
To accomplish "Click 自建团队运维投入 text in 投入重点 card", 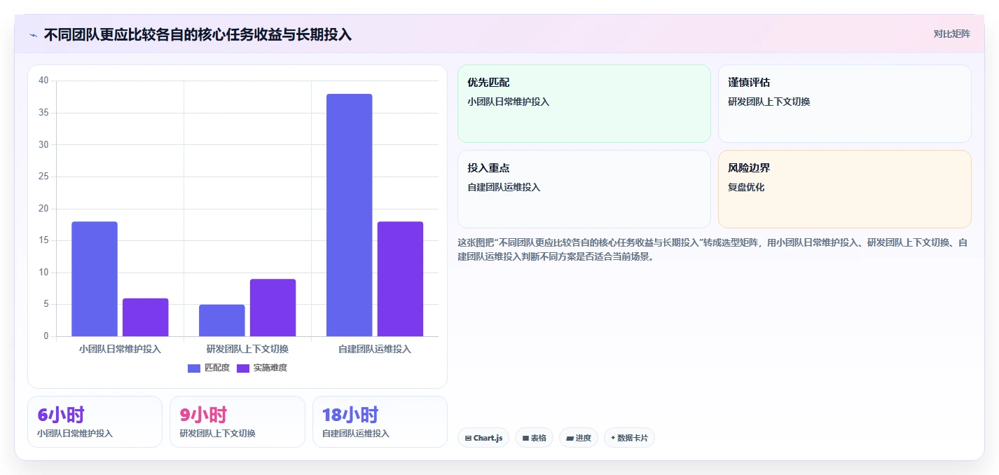I will point(504,187).
